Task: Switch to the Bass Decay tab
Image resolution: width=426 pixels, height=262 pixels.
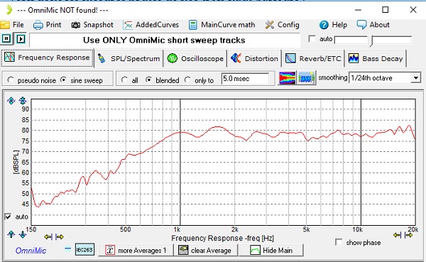Action: tap(376, 58)
